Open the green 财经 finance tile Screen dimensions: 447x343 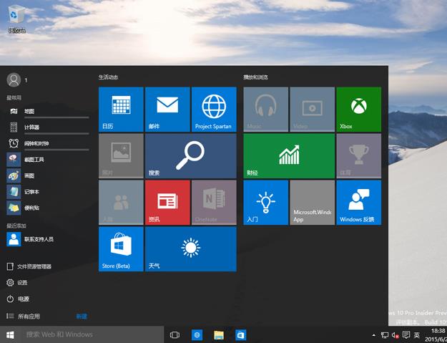click(289, 156)
